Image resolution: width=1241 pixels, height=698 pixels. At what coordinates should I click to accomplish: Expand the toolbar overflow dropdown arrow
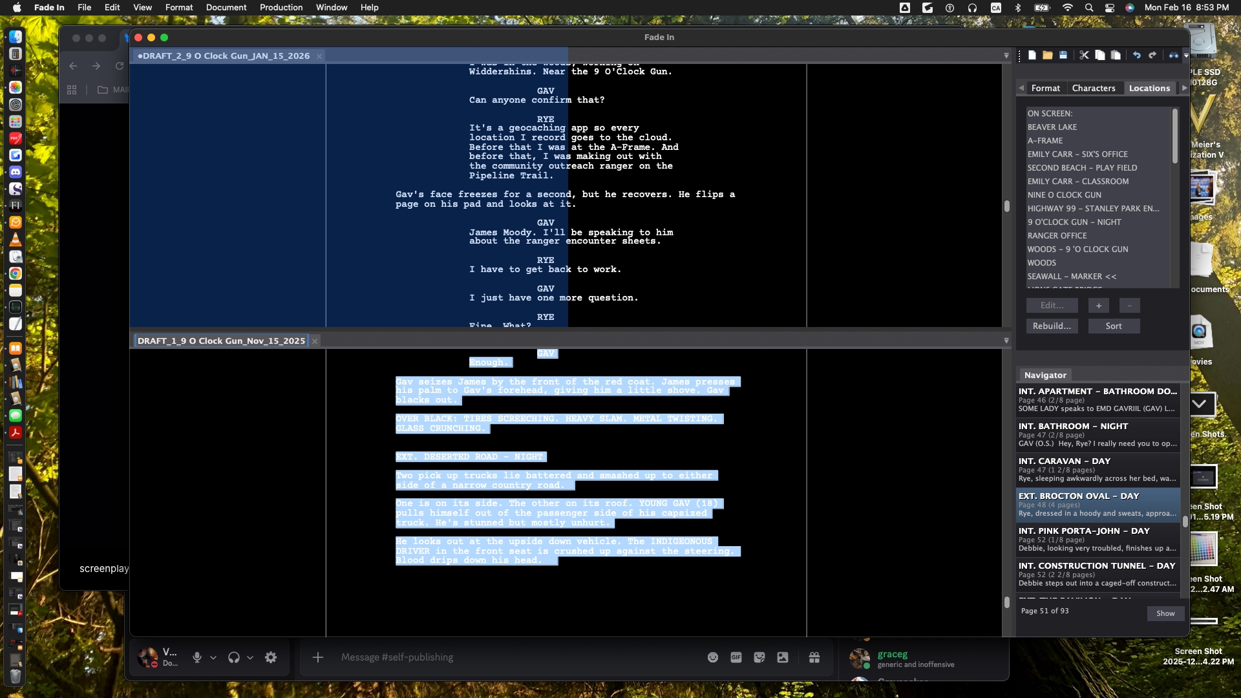coord(1186,56)
